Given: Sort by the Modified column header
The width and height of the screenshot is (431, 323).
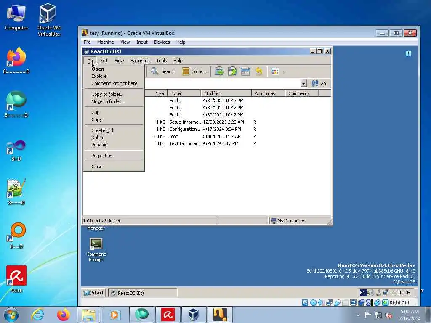Looking at the screenshot, I should tap(226, 93).
